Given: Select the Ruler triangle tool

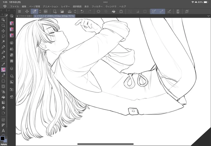Looking at the screenshot, I should (x=3, y=125).
